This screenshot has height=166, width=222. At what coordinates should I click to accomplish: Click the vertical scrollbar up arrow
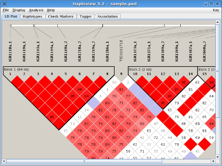(218, 22)
